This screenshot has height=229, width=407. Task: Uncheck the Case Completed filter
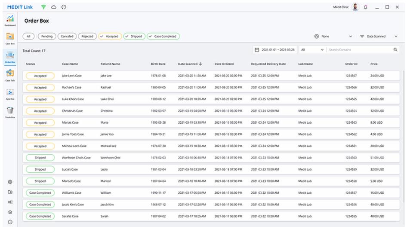(x=163, y=37)
